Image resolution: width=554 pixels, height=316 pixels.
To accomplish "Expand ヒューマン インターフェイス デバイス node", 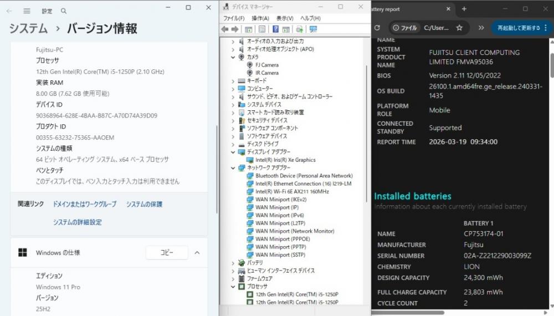I will pos(233,271).
